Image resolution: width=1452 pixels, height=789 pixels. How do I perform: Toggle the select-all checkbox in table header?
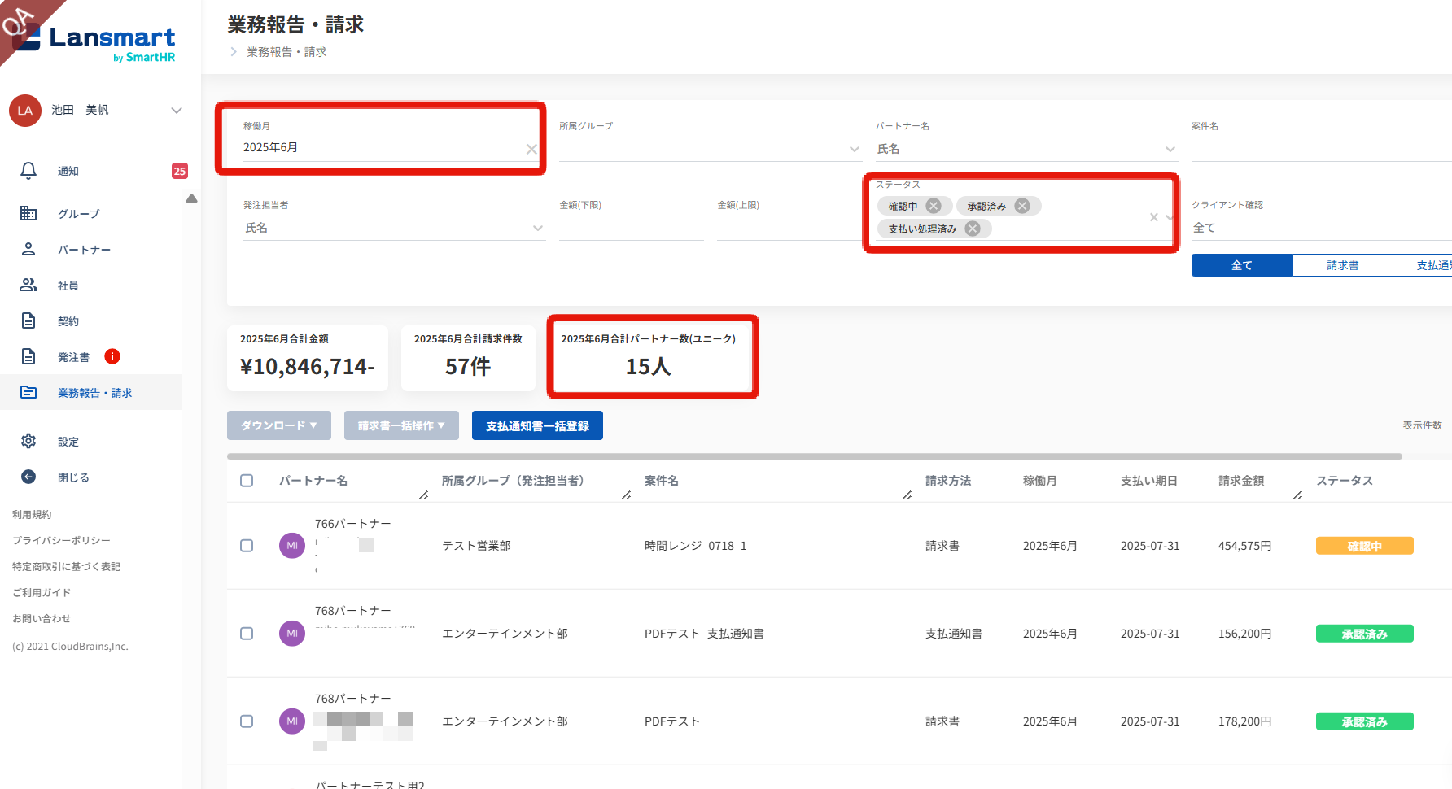pyautogui.click(x=247, y=481)
